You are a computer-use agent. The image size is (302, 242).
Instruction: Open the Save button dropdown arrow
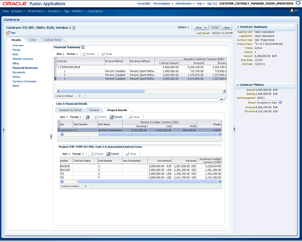click(206, 28)
